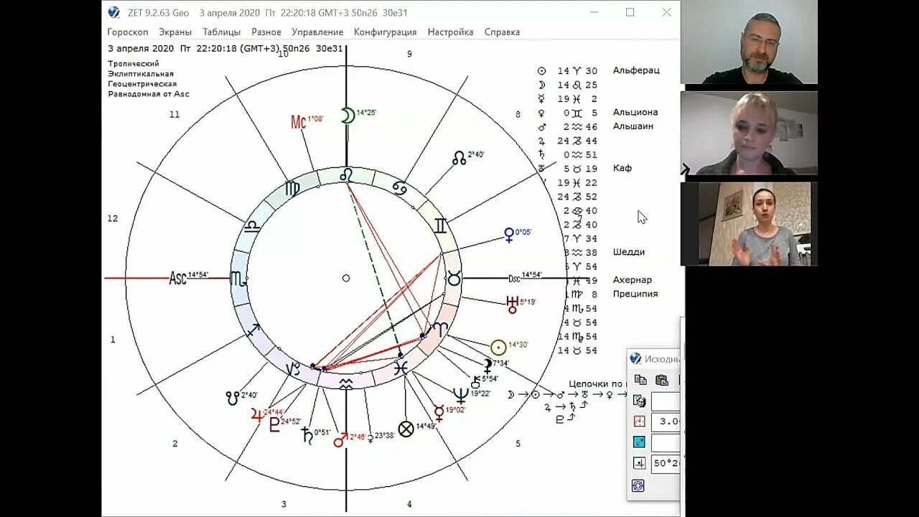Screen dimensions: 919x517
Task: Select the Saturn glyph at 0°51'
Action: 308,435
